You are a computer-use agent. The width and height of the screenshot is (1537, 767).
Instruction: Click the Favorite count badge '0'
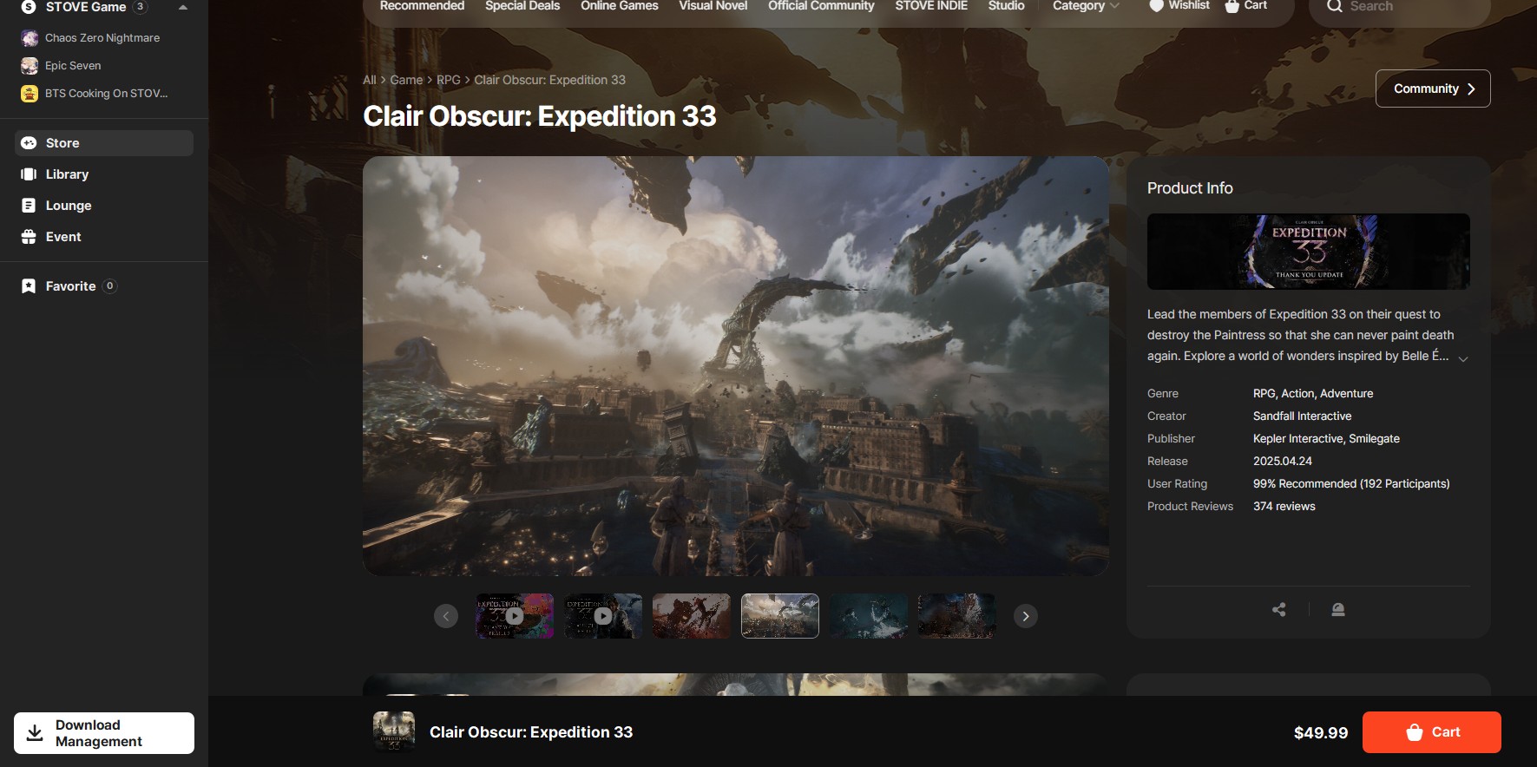110,286
